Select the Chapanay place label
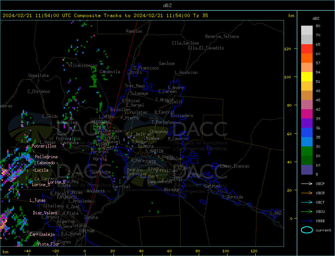This screenshot has height=256, width=335. click(159, 132)
